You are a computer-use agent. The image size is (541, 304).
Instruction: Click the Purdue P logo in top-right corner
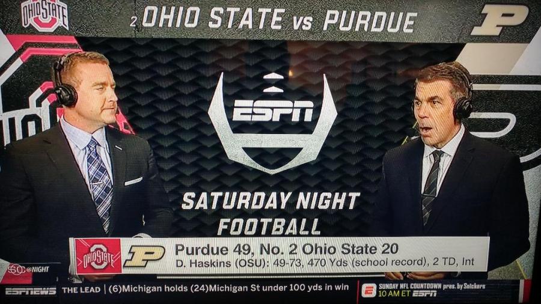pos(500,20)
